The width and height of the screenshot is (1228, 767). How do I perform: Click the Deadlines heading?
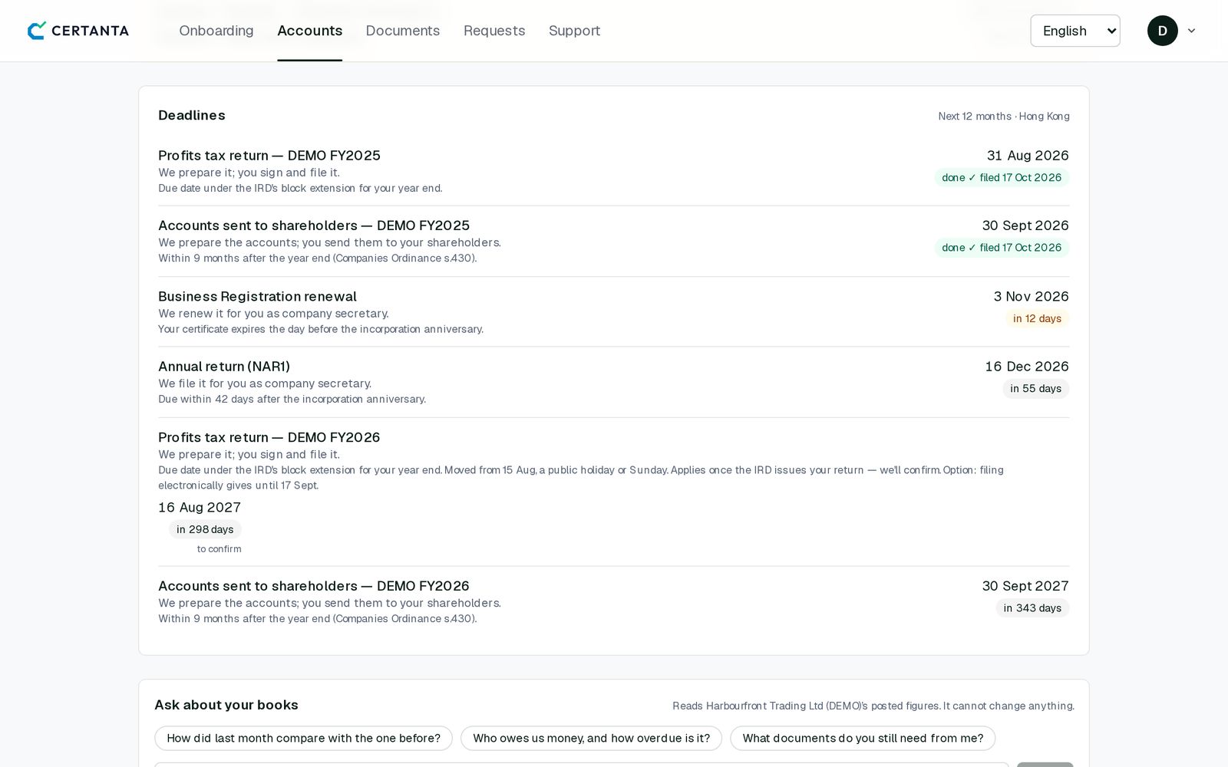point(192,115)
